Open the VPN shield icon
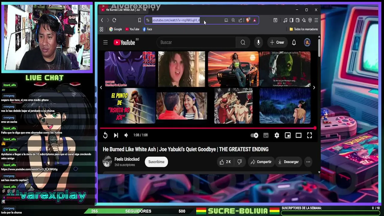Image resolution: width=384 pixels, height=216 pixels. point(310,20)
